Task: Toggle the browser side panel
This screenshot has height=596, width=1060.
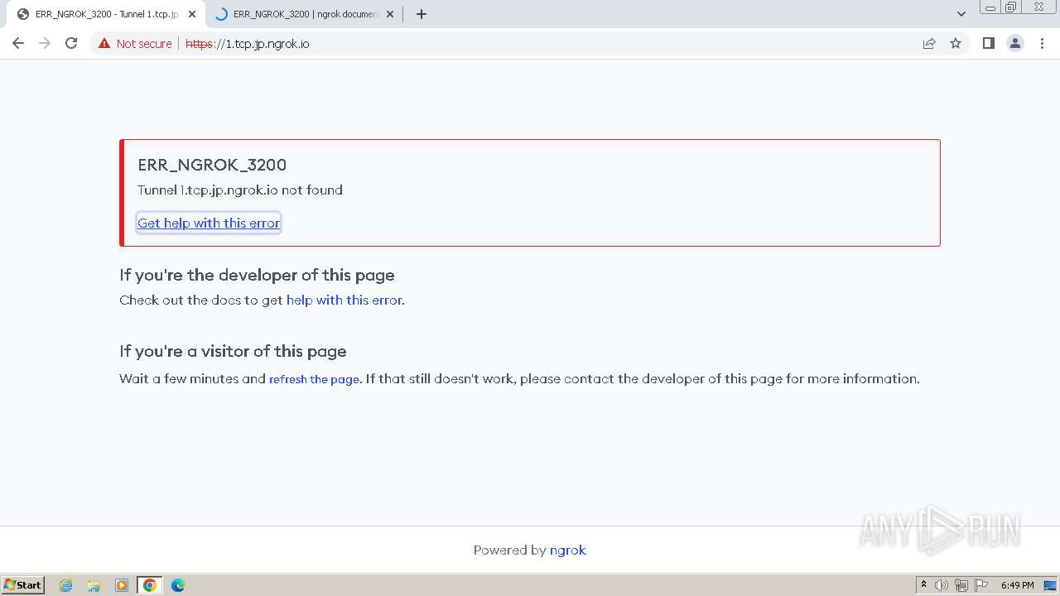Action: pos(989,43)
